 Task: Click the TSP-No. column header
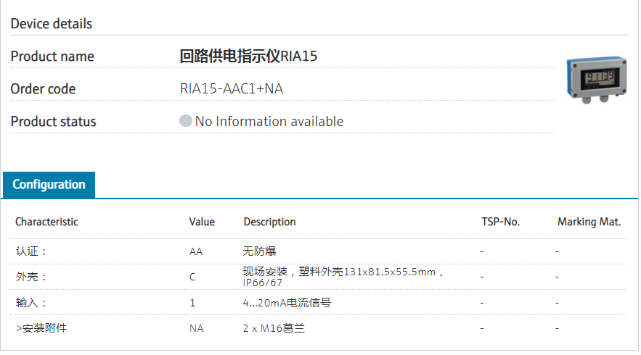[500, 222]
